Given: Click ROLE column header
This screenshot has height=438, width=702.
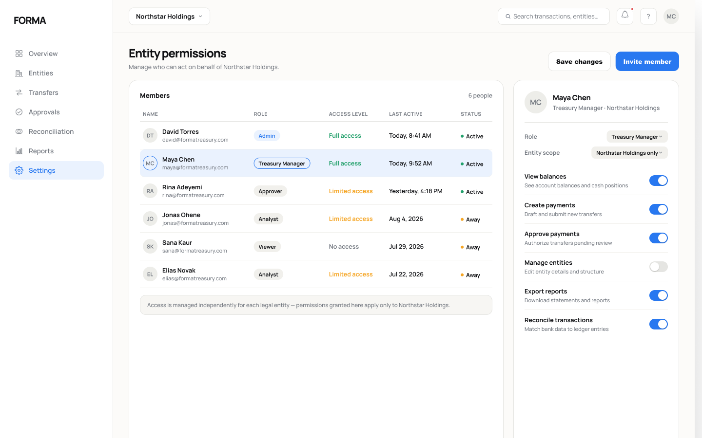Looking at the screenshot, I should (x=260, y=114).
